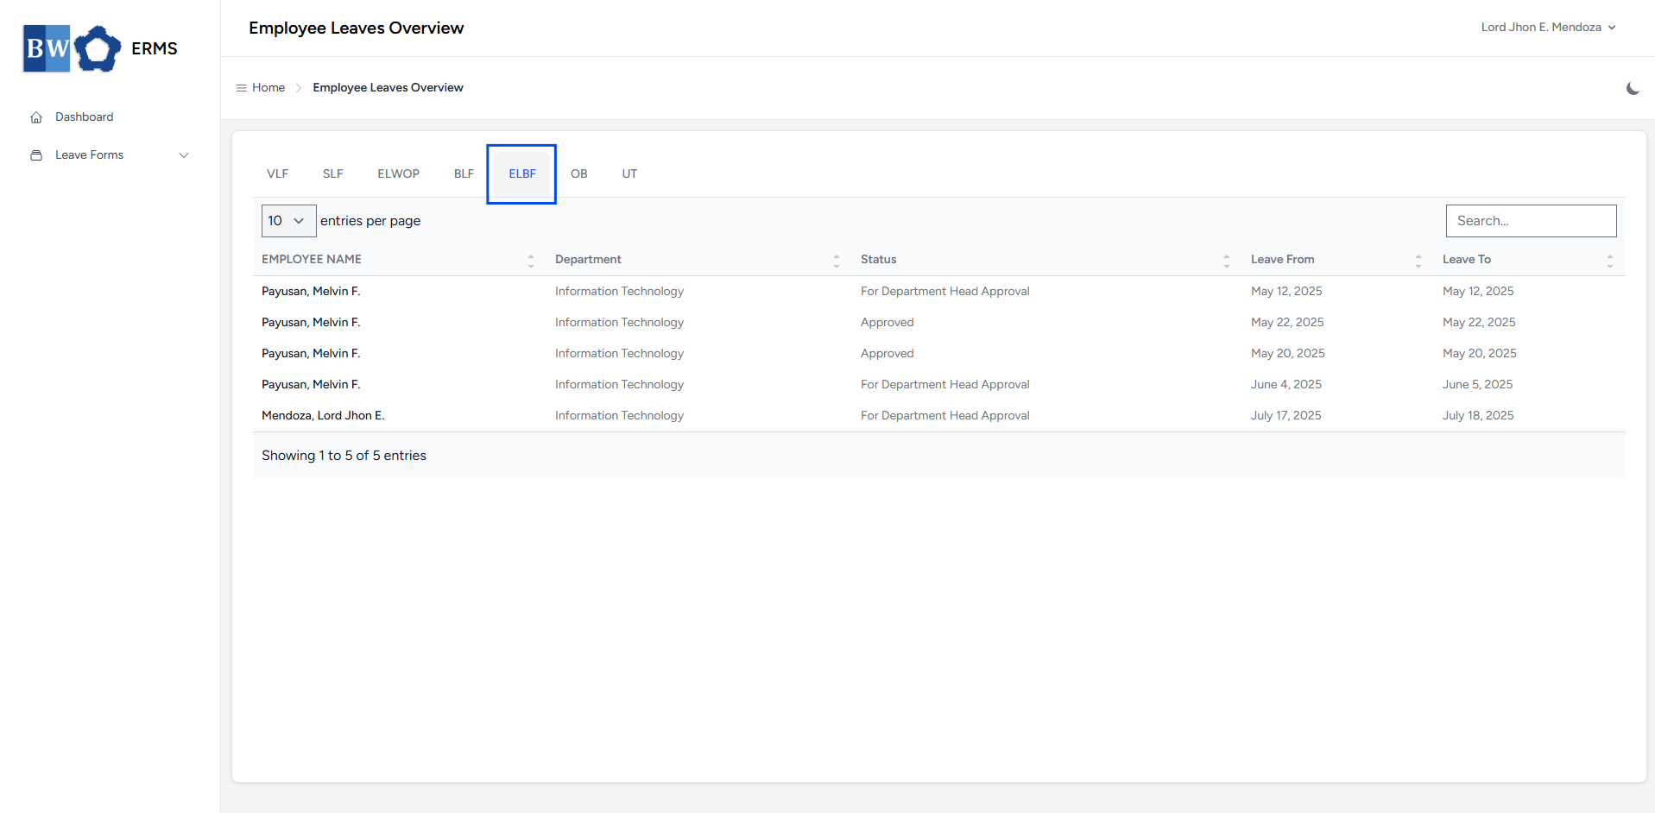Click the Showing 1 to 5 of 5 entries text
The height and width of the screenshot is (813, 1655).
(344, 456)
